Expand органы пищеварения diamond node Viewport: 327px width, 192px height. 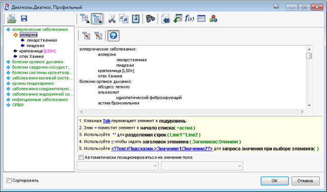click(8, 84)
